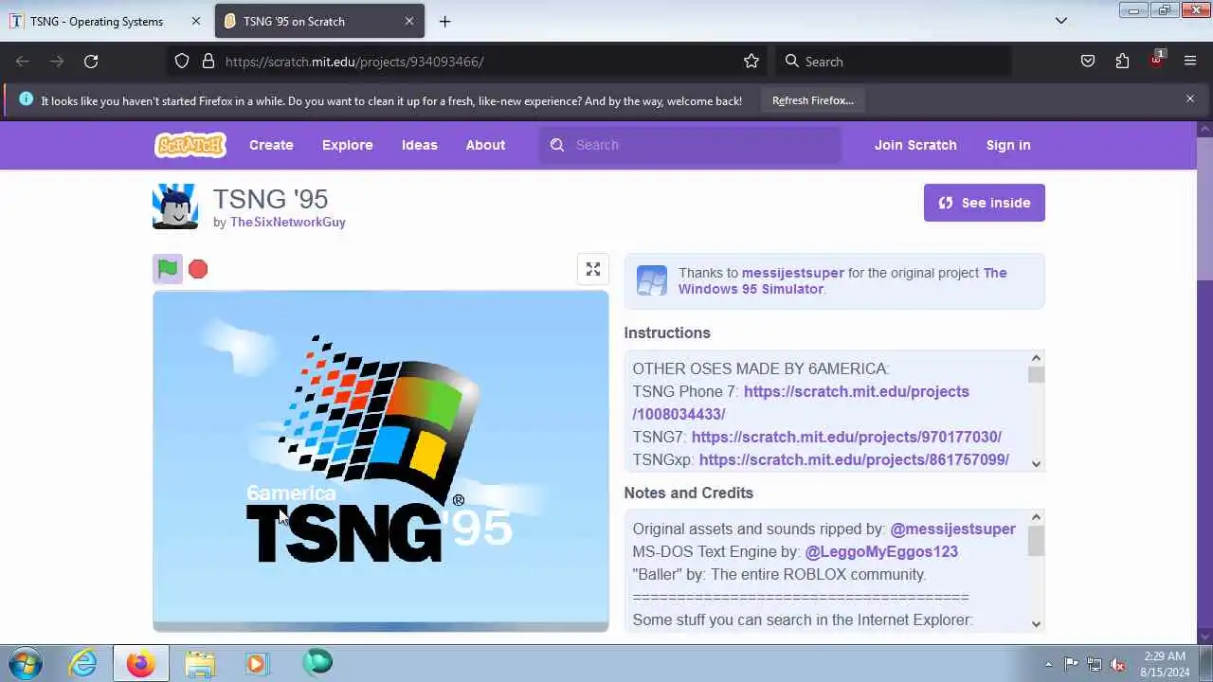Image resolution: width=1213 pixels, height=682 pixels.
Task: Click the green globe app taskbar icon
Action: click(317, 663)
